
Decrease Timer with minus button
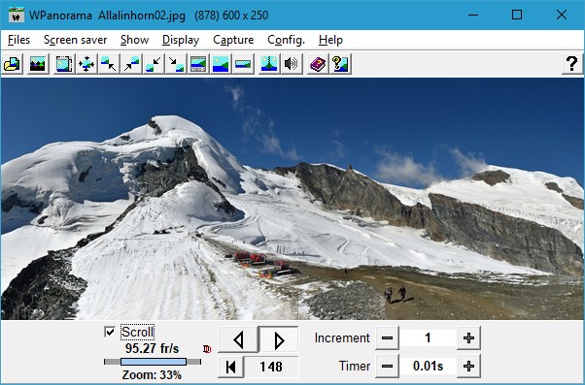pyautogui.click(x=388, y=367)
